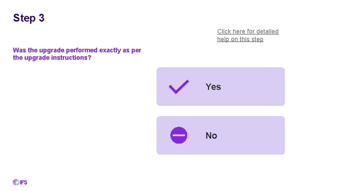Click the purple checkmark icon

point(179,87)
